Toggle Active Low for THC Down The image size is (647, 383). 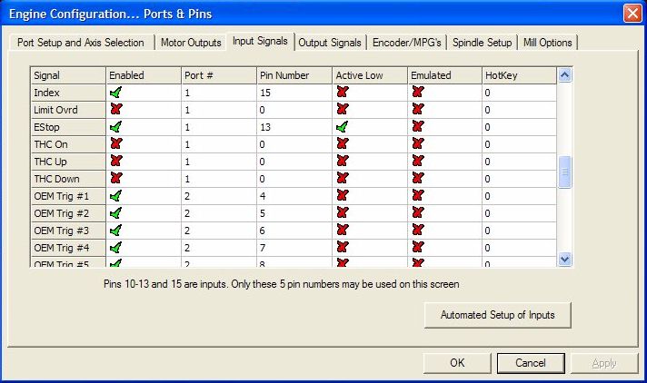click(343, 178)
